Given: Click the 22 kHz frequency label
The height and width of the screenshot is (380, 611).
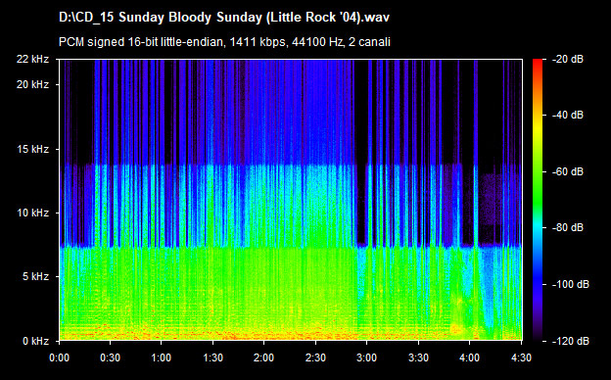Looking at the screenshot, I should [x=32, y=59].
